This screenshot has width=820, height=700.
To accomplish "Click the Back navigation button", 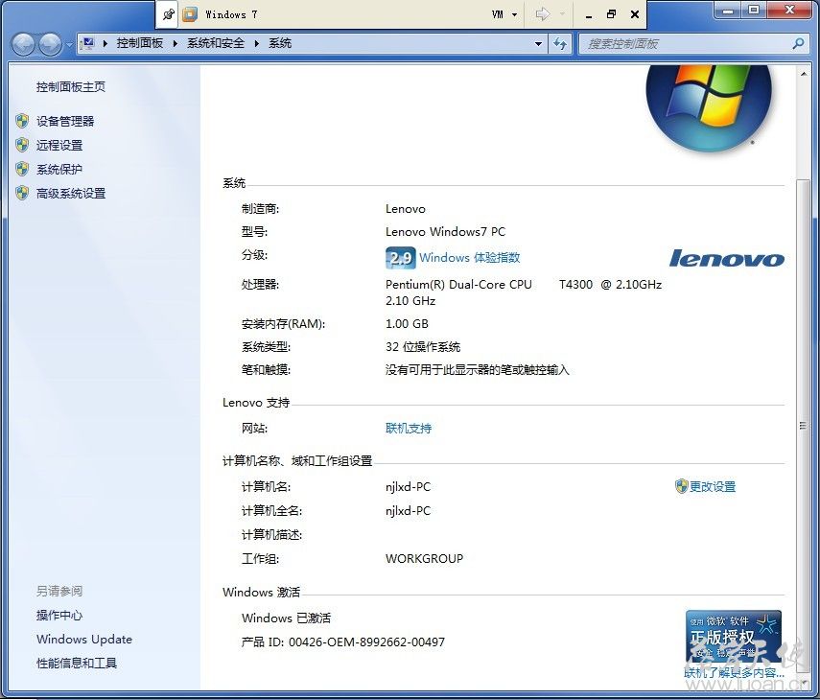I will point(24,44).
